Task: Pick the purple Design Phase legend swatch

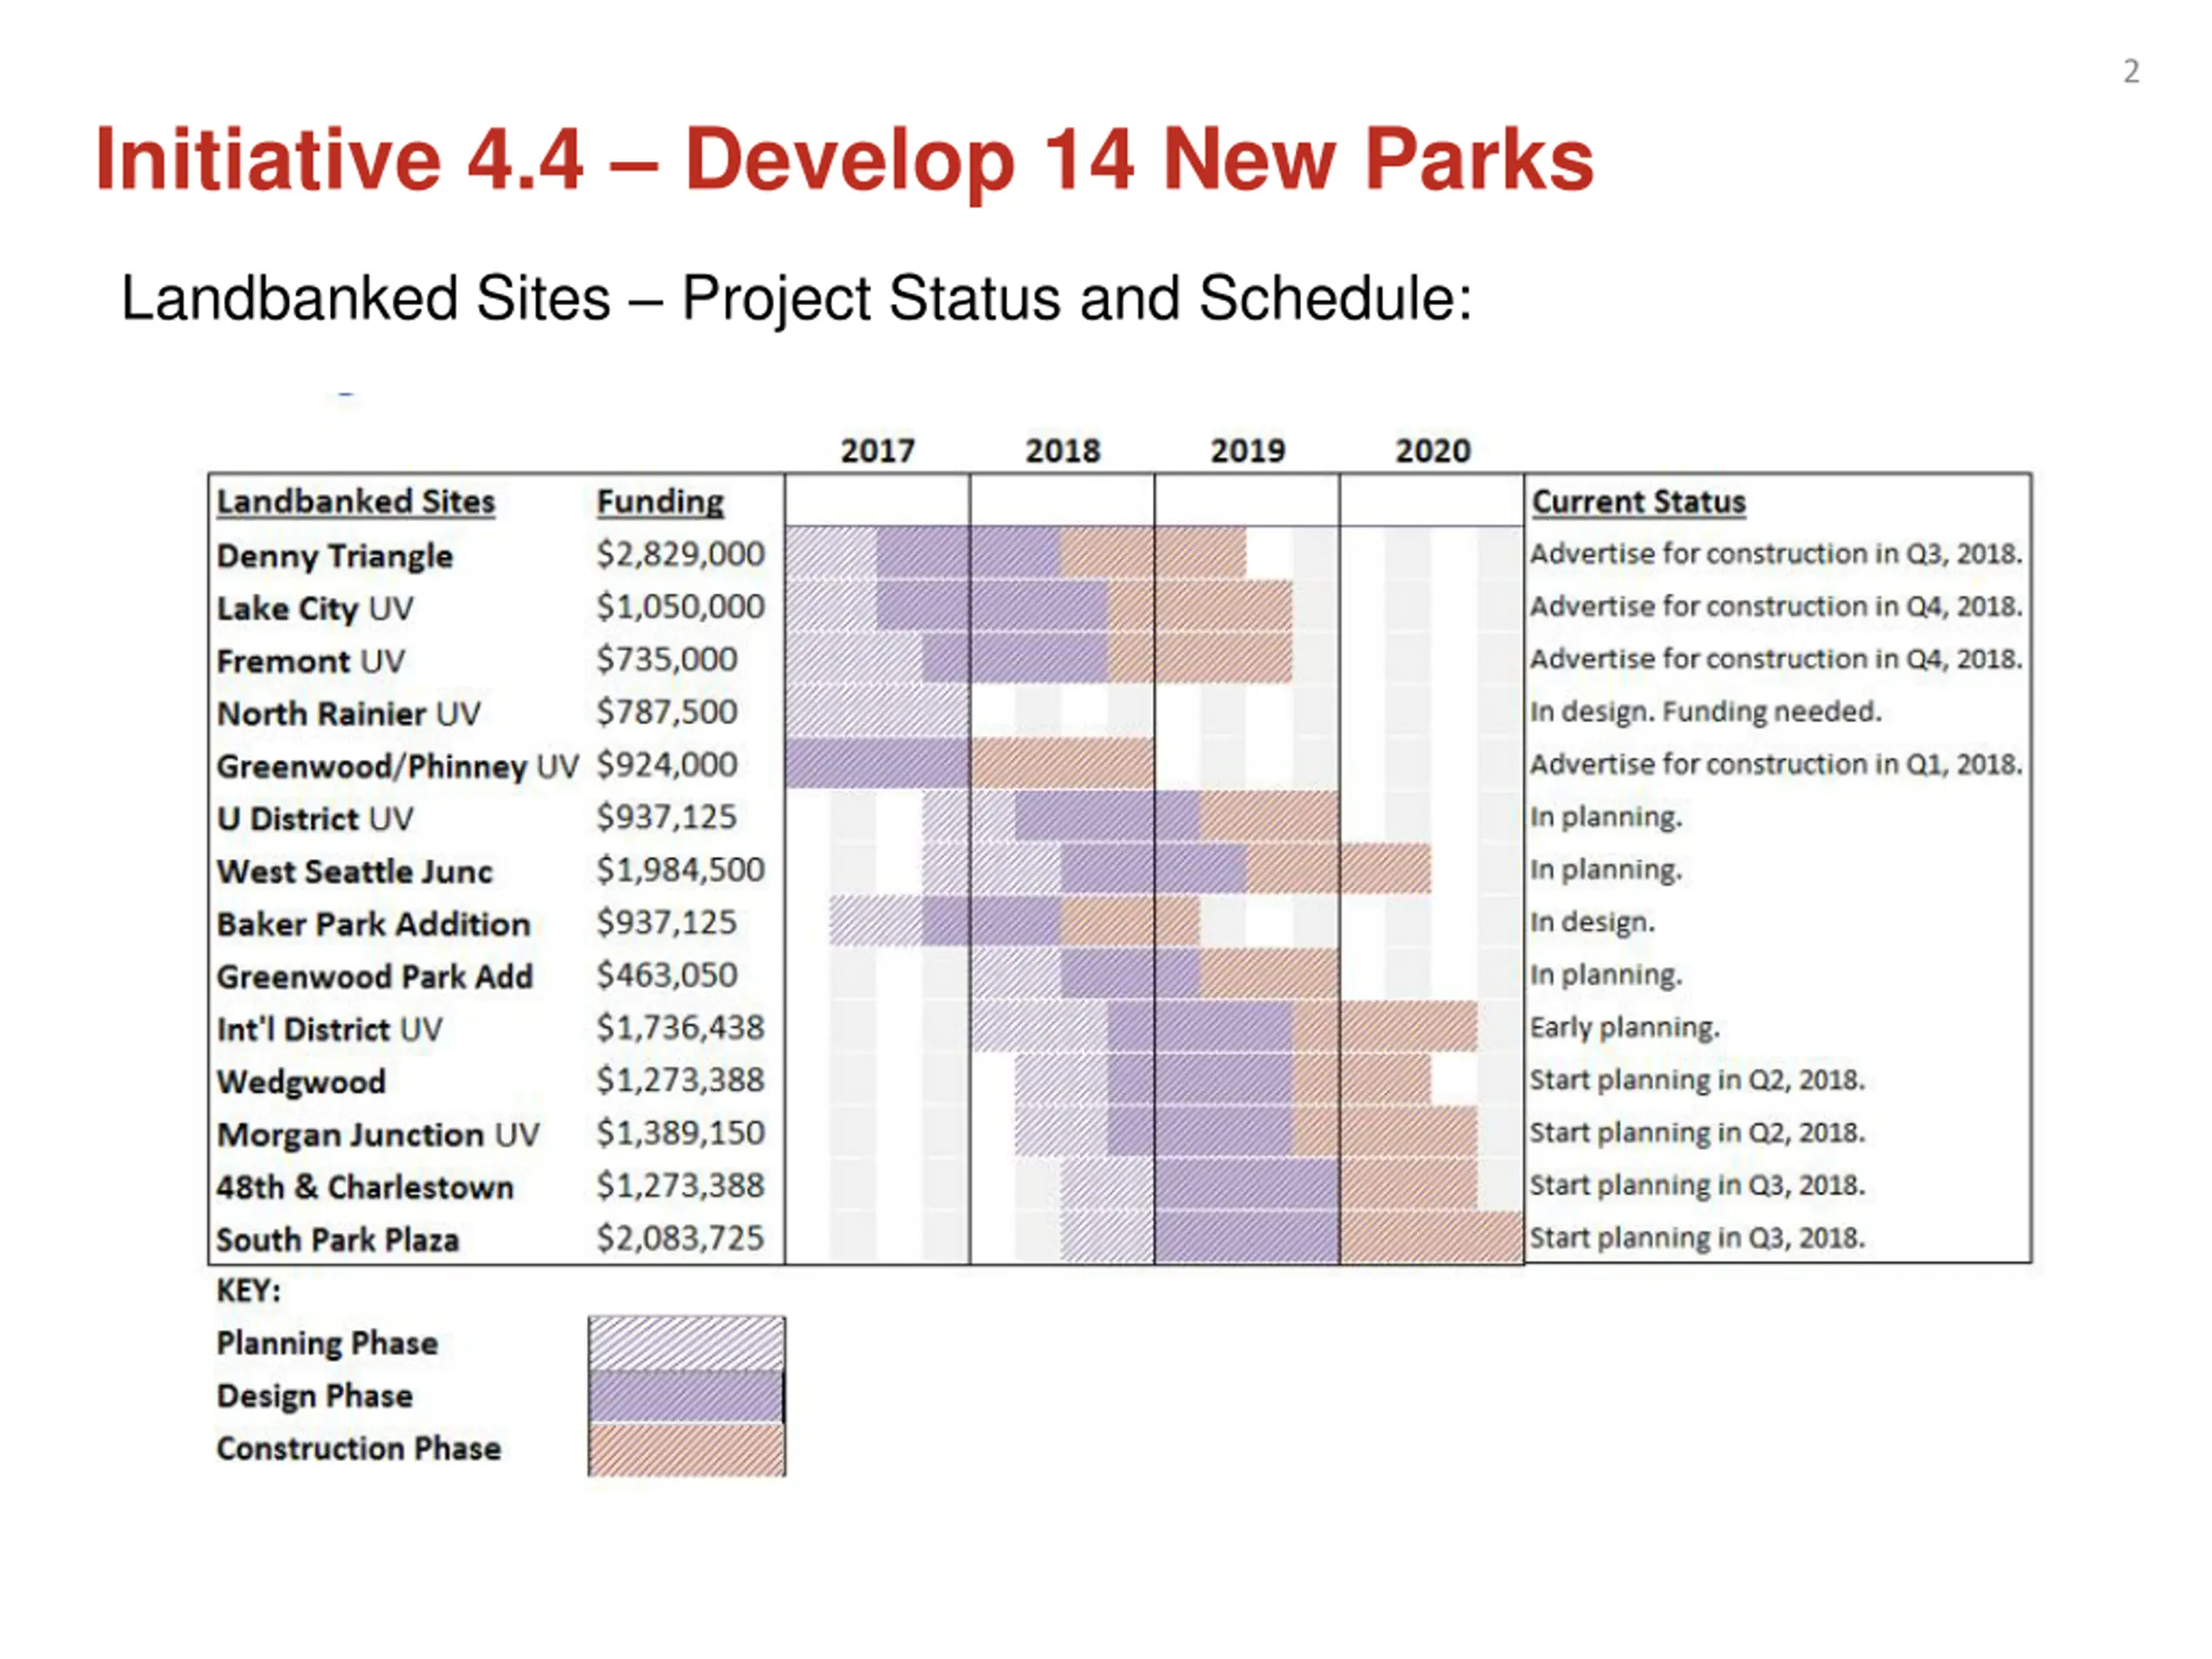Action: click(687, 1396)
